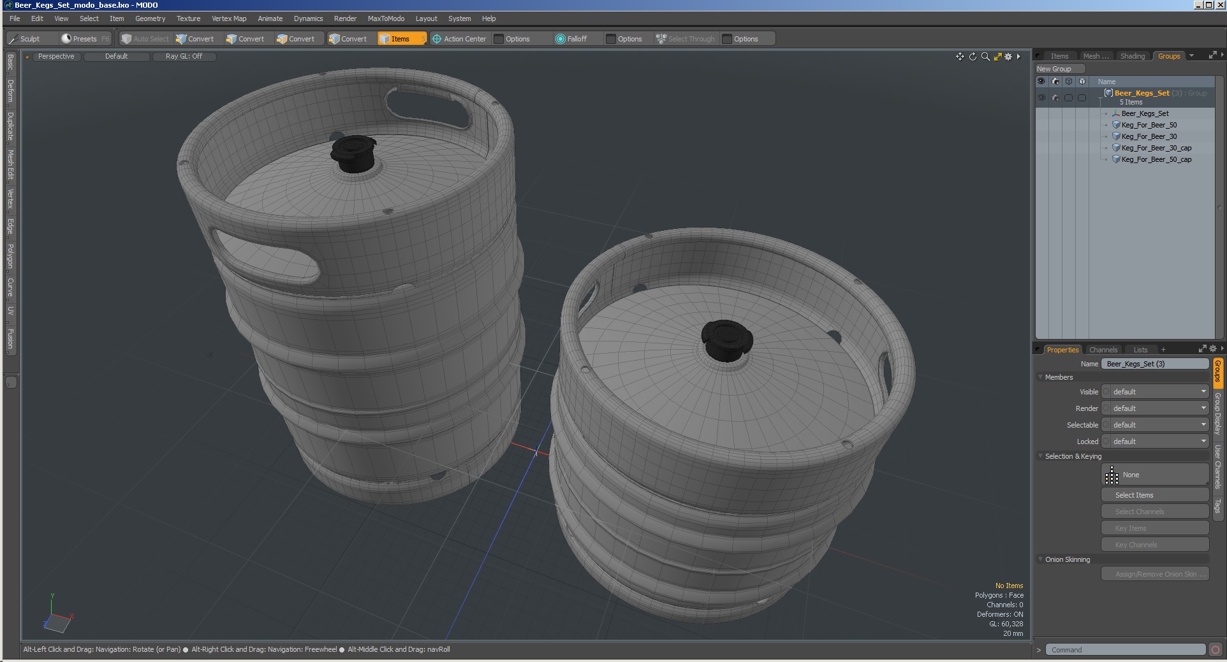Toggle first checkbox in Beer_Kegs_Set row

[x=1069, y=97]
